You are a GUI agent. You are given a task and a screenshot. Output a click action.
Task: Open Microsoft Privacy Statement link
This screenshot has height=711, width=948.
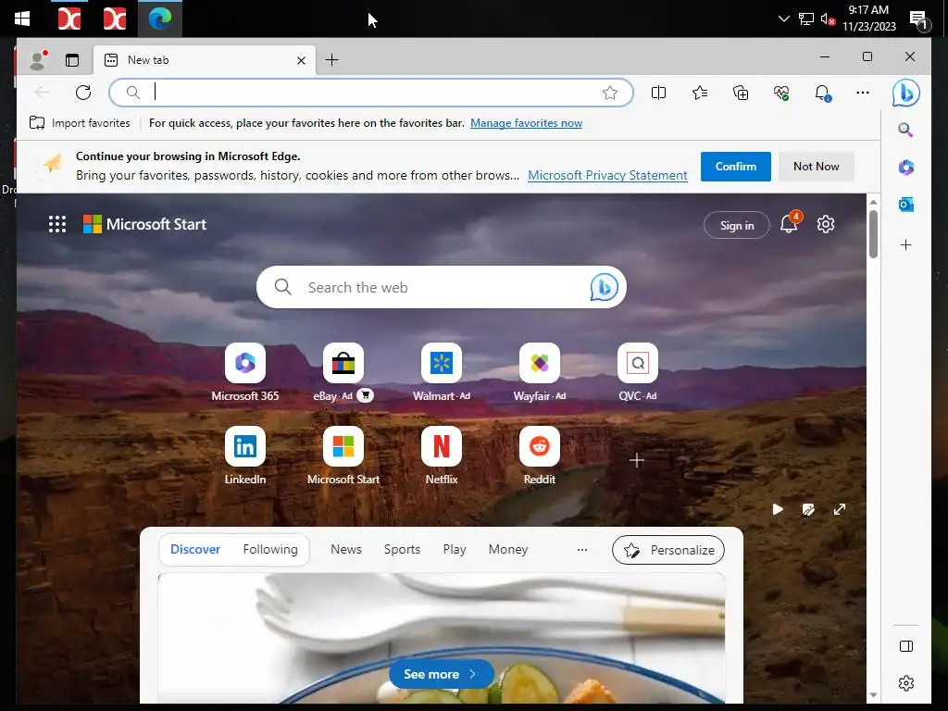click(607, 175)
